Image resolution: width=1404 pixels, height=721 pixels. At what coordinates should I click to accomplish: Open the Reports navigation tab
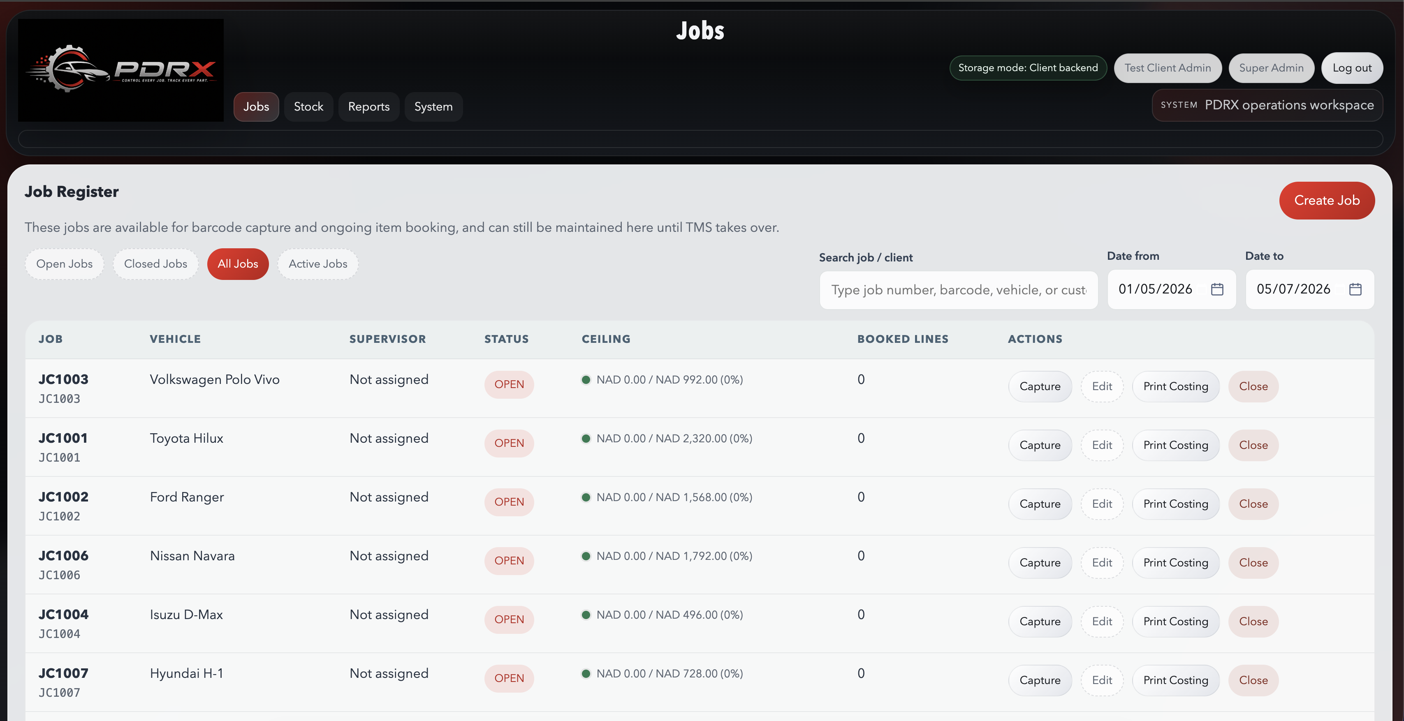click(369, 107)
